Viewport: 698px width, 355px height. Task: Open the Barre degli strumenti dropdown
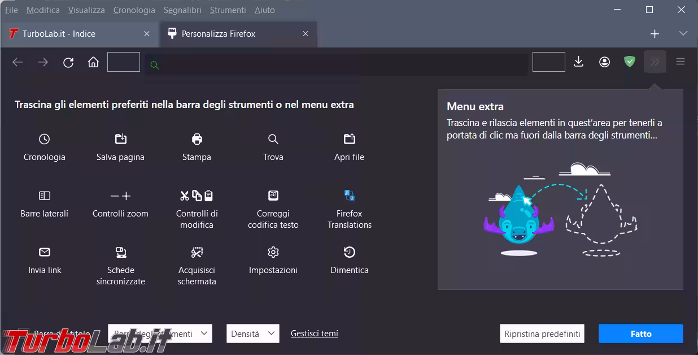point(160,334)
